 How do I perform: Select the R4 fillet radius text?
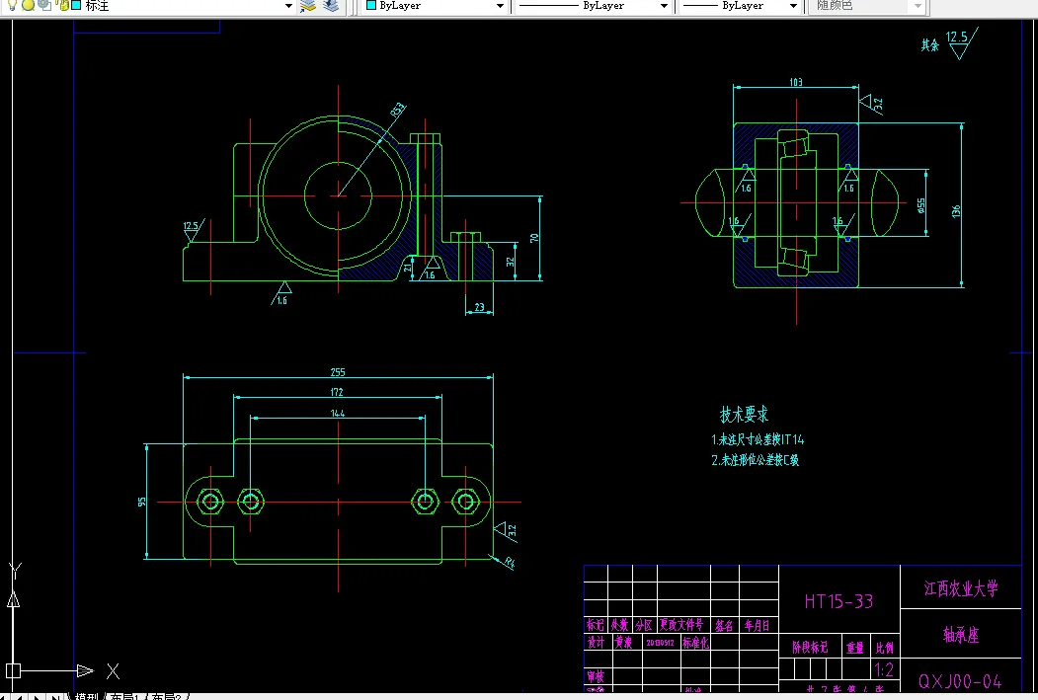click(509, 563)
